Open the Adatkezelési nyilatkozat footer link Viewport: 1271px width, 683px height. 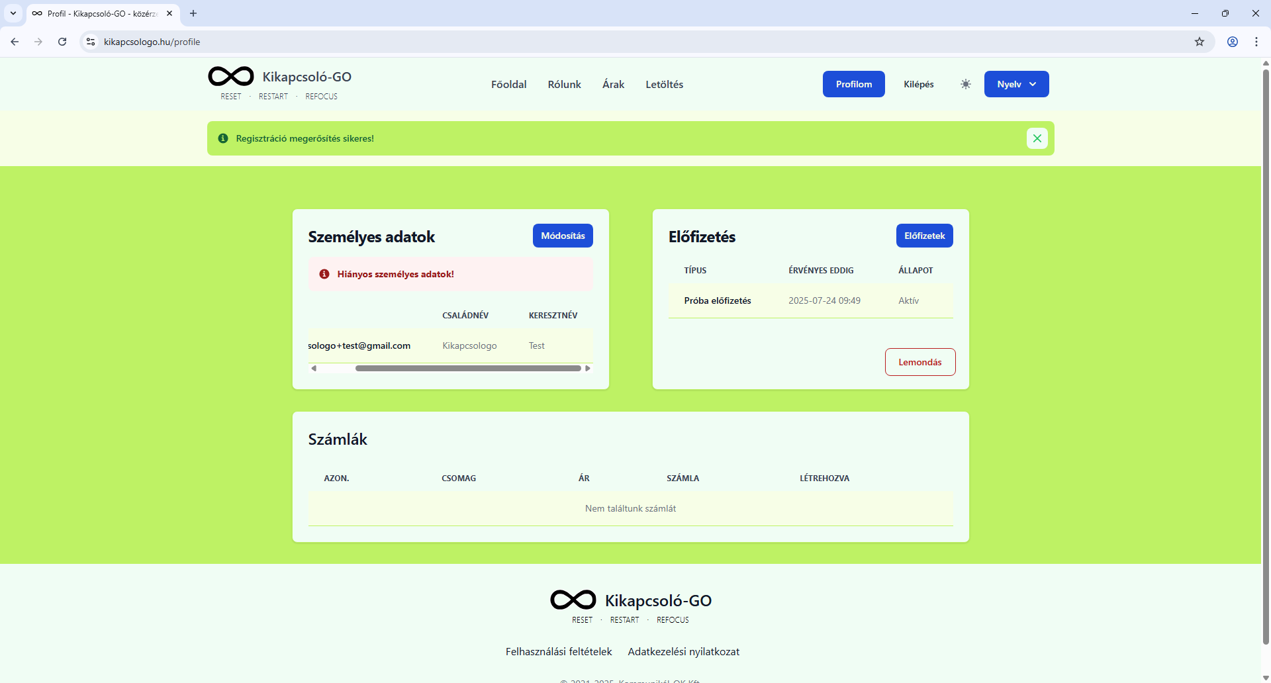(683, 652)
